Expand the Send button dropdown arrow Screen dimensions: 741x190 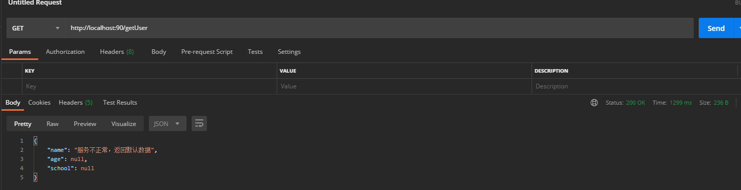pos(737,28)
